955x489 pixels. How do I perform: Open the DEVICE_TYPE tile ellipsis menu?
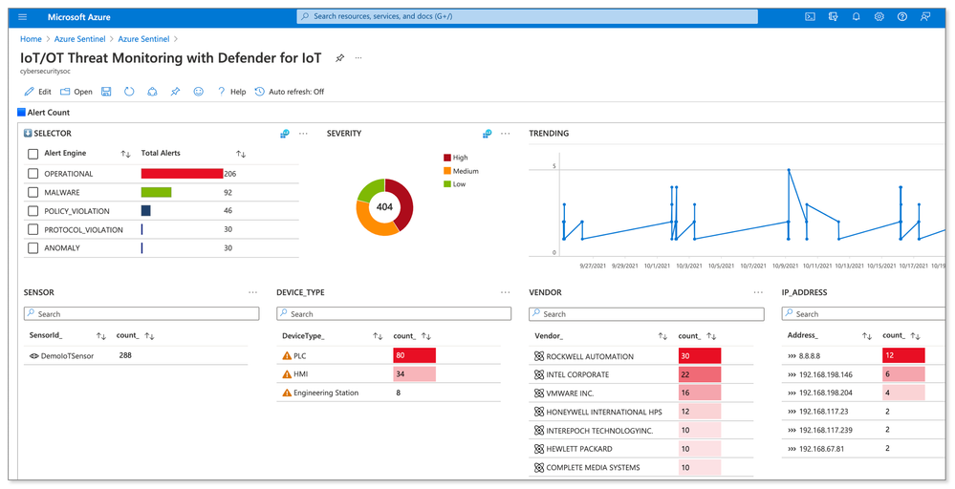[505, 292]
